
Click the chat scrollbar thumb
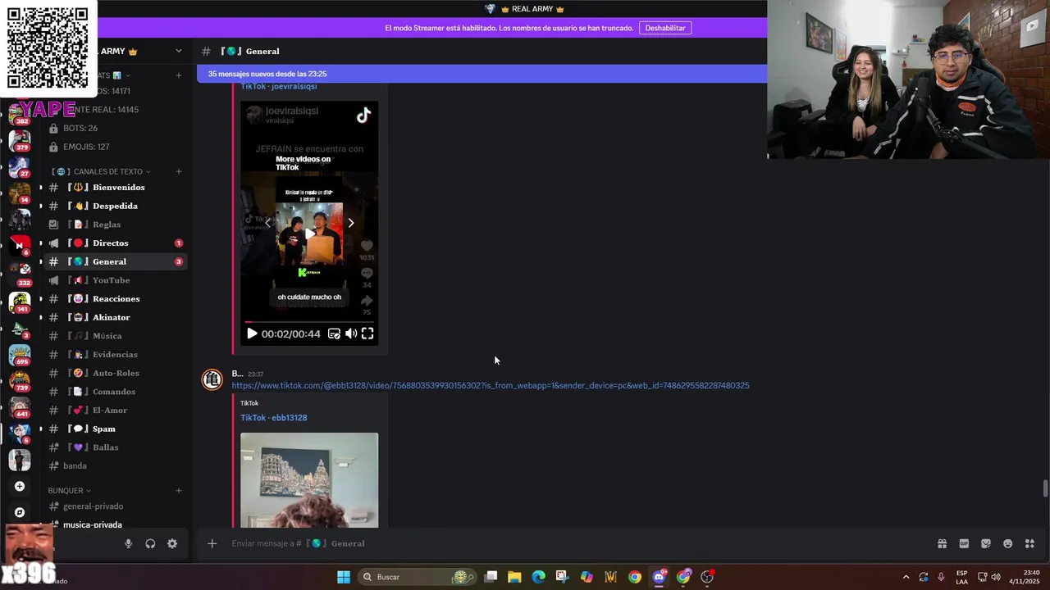1045,488
